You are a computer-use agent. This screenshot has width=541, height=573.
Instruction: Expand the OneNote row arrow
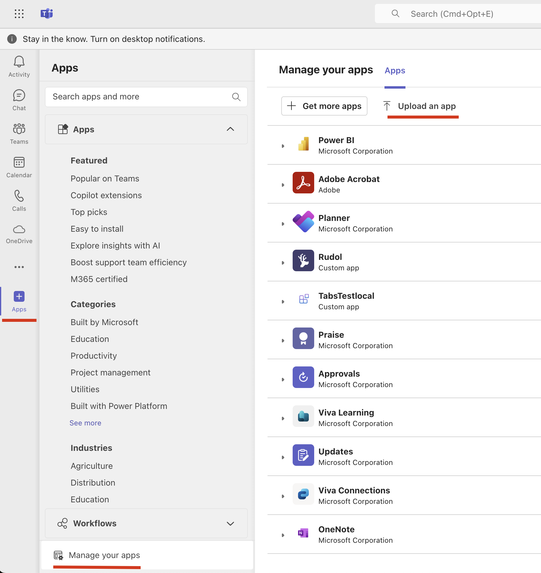coord(283,535)
